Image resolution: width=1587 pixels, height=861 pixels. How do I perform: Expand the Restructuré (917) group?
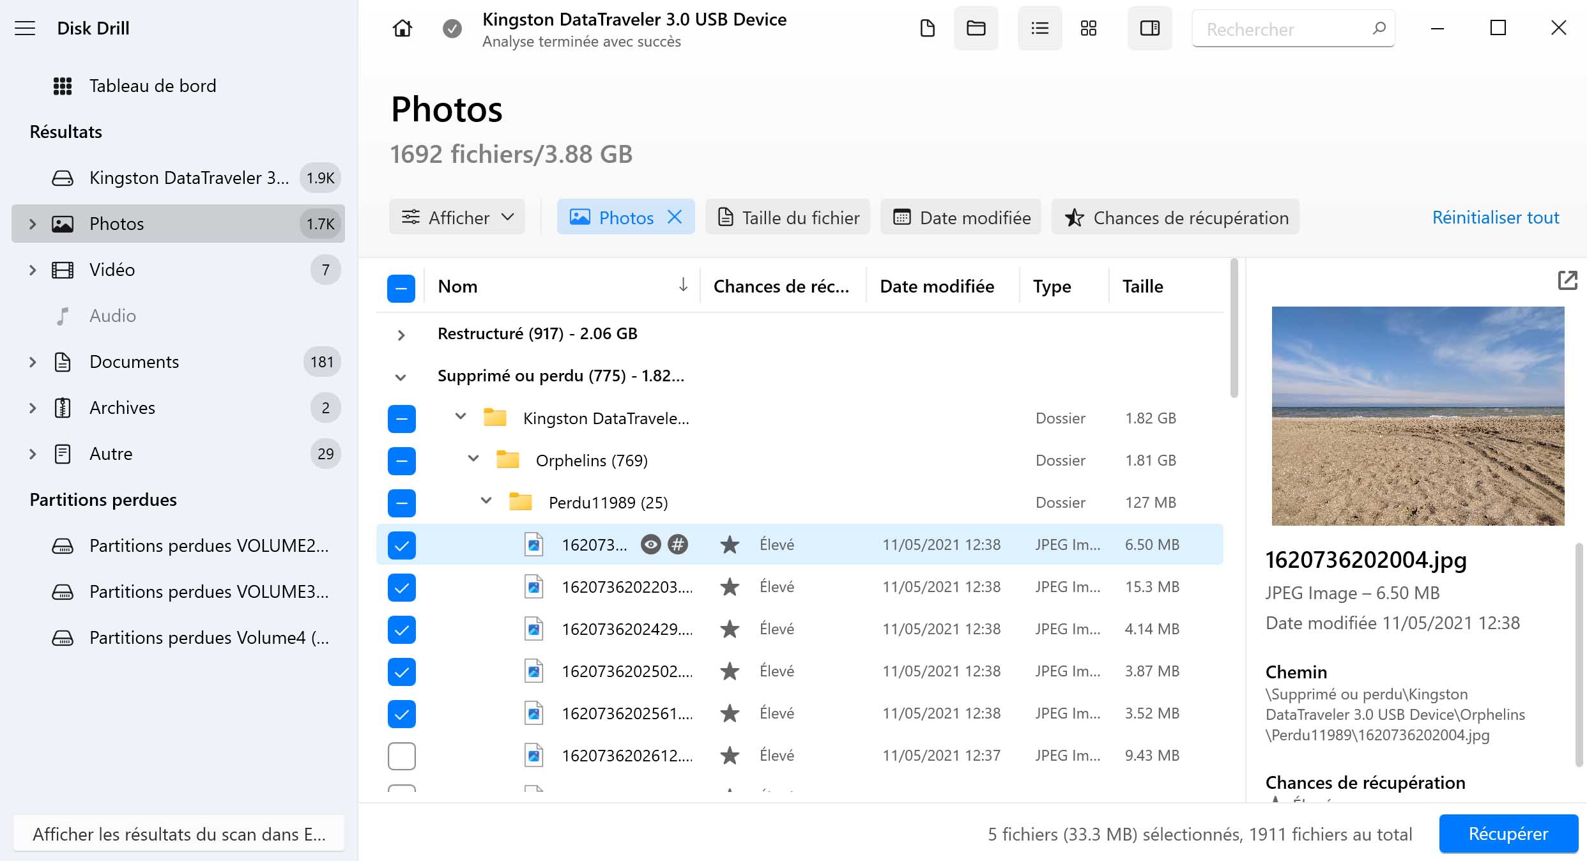click(x=401, y=335)
